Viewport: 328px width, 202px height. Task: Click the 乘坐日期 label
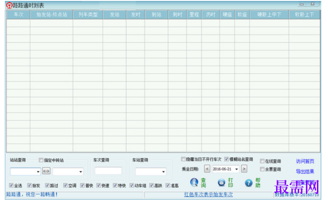tap(190, 169)
